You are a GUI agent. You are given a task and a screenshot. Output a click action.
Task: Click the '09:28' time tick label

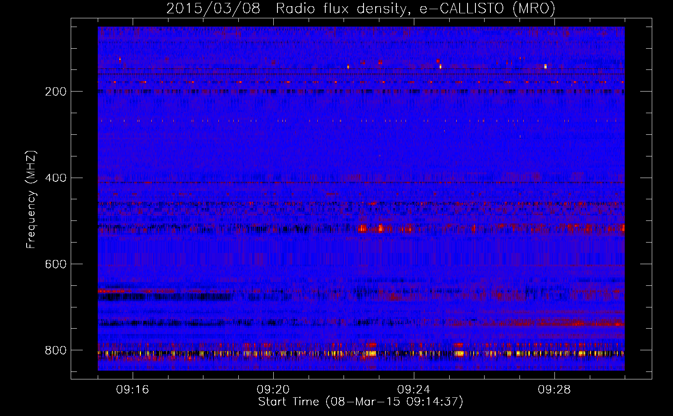point(554,390)
